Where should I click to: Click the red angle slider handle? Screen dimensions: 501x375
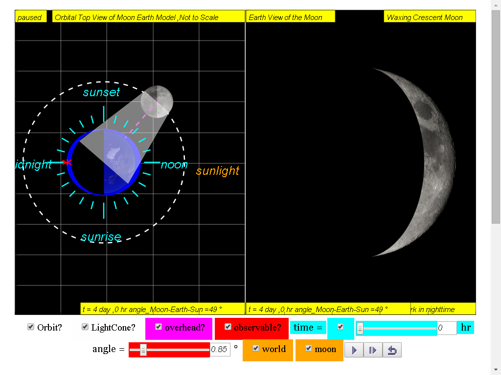click(x=143, y=350)
